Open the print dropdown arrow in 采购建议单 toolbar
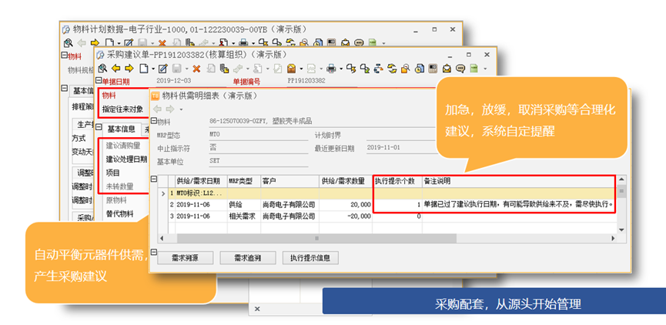Viewport: 666px width, 325px height. [341, 69]
